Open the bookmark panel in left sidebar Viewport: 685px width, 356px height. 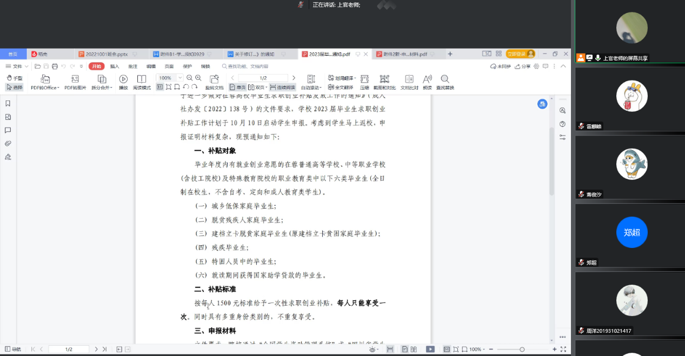(8, 104)
